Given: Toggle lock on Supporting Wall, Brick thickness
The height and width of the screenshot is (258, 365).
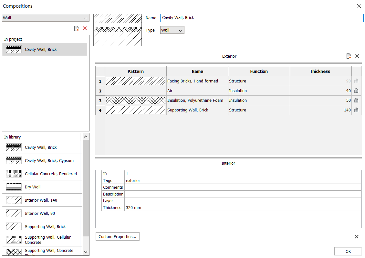Looking at the screenshot, I should pyautogui.click(x=356, y=110).
